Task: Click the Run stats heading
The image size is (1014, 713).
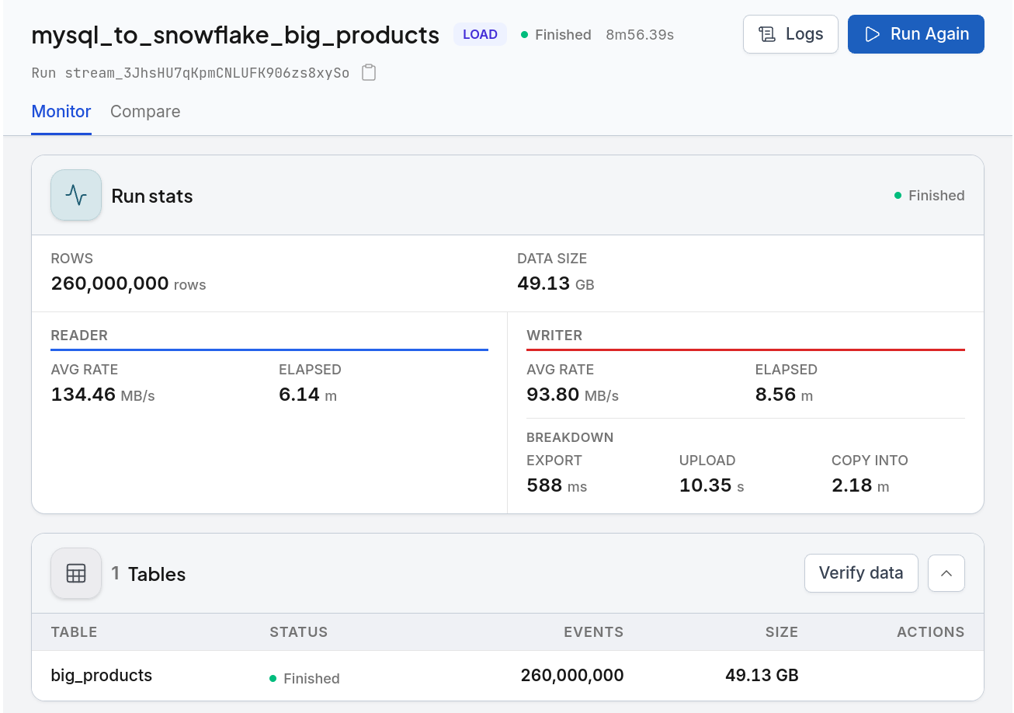Action: point(152,196)
